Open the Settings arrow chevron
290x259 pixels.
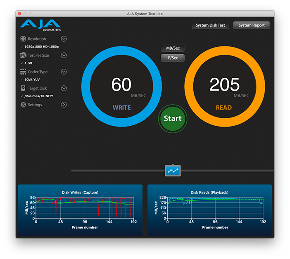(x=64, y=105)
